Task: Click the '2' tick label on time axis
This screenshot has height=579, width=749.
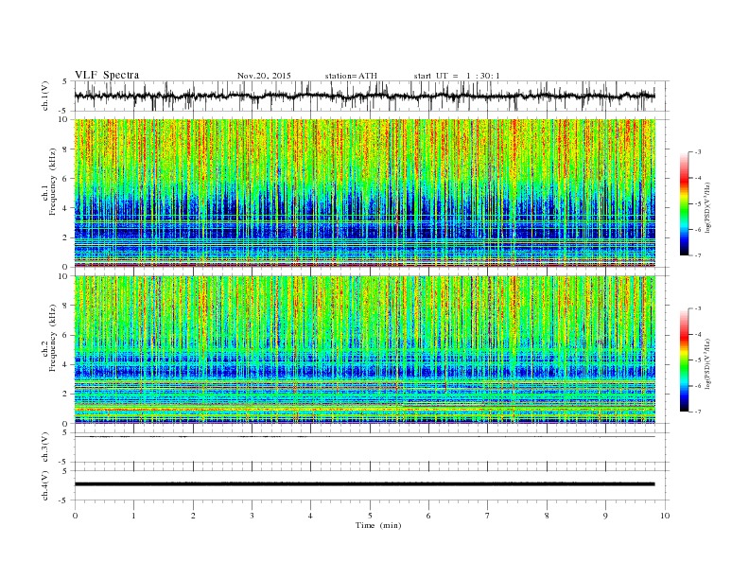Action: tap(193, 516)
